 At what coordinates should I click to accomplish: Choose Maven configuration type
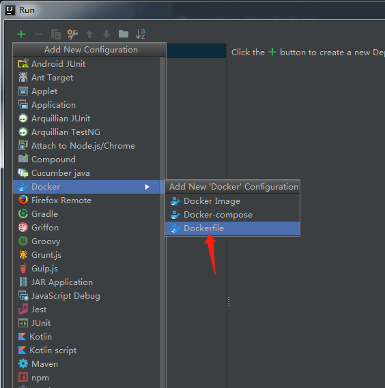click(87, 364)
